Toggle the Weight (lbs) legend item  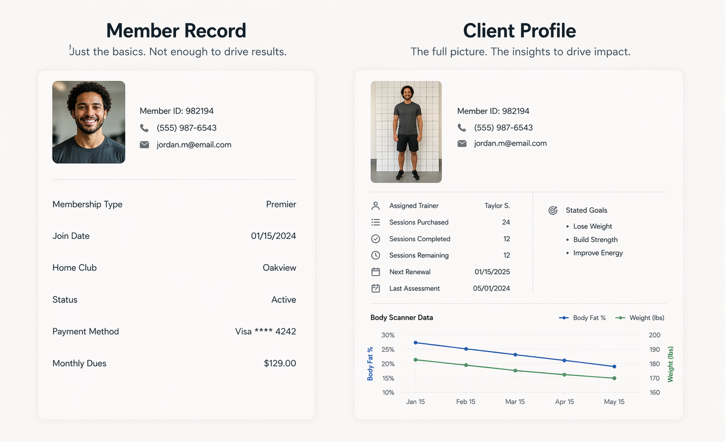point(640,318)
